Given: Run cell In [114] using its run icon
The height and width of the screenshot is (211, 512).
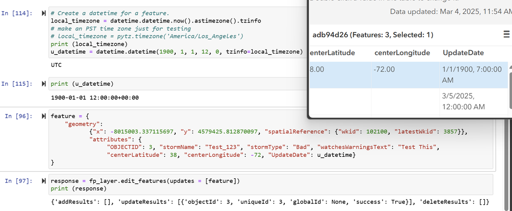Looking at the screenshot, I should (44, 13).
